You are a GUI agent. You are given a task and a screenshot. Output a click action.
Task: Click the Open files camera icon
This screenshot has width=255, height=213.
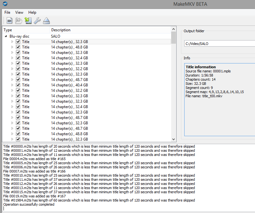(x=9, y=21)
